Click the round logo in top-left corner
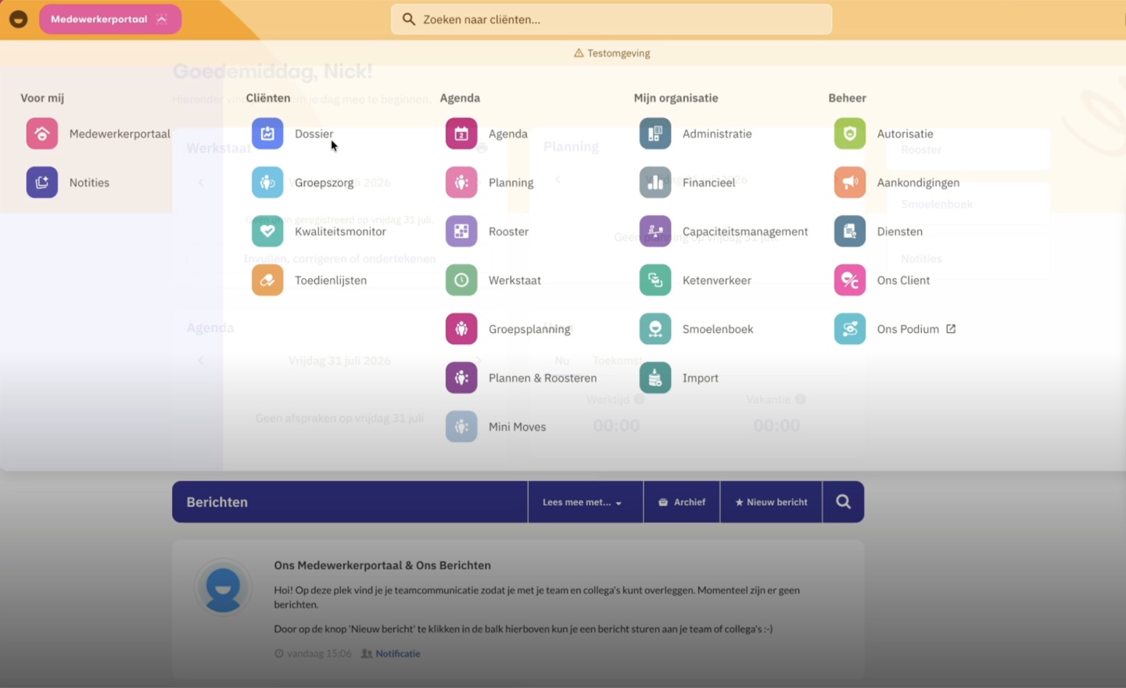Screen dimensions: 1126x688 point(19,19)
